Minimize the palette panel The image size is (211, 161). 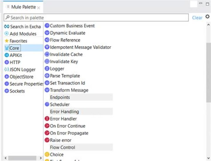tap(200, 3)
